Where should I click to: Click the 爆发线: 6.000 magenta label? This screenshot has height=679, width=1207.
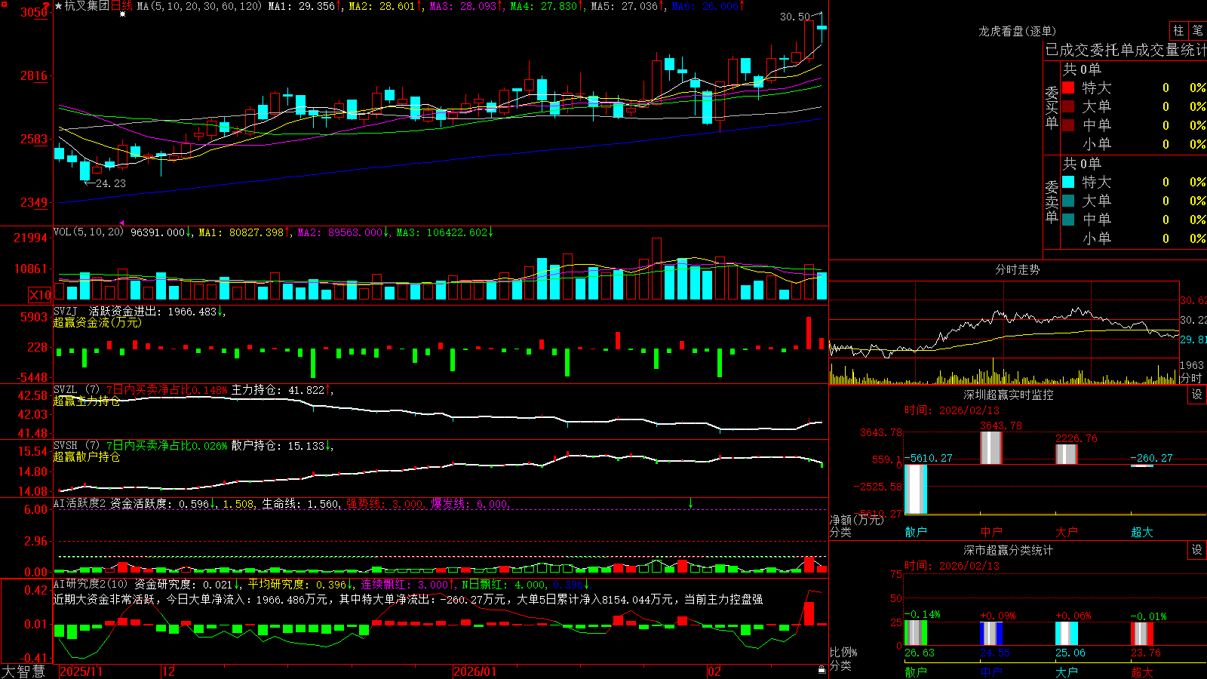coord(470,503)
